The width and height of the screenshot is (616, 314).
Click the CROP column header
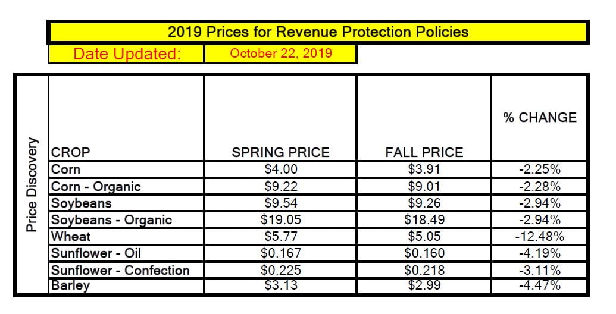pos(71,152)
